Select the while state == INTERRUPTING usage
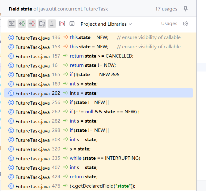 coord(105,158)
